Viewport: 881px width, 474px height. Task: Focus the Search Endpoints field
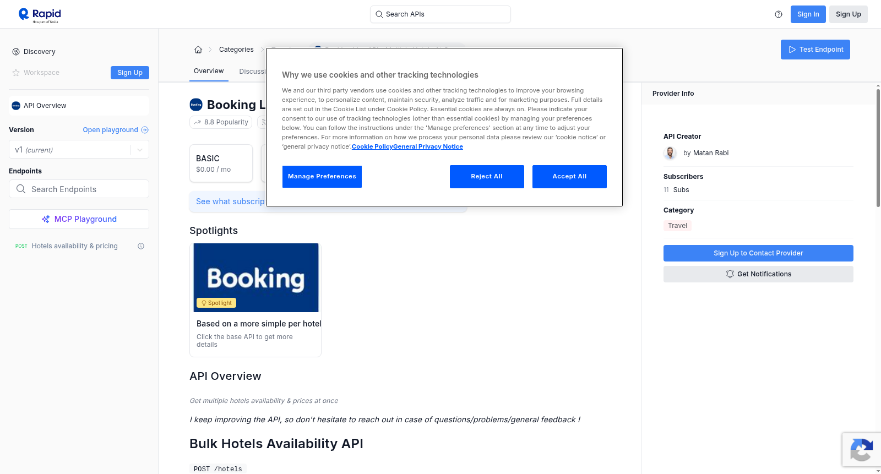coord(79,189)
